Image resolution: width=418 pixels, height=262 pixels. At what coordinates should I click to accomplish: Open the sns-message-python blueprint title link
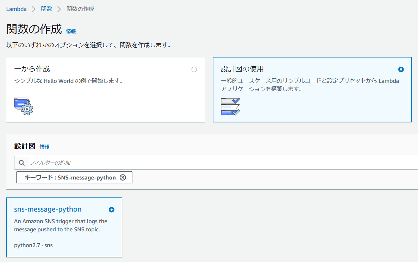(48, 209)
